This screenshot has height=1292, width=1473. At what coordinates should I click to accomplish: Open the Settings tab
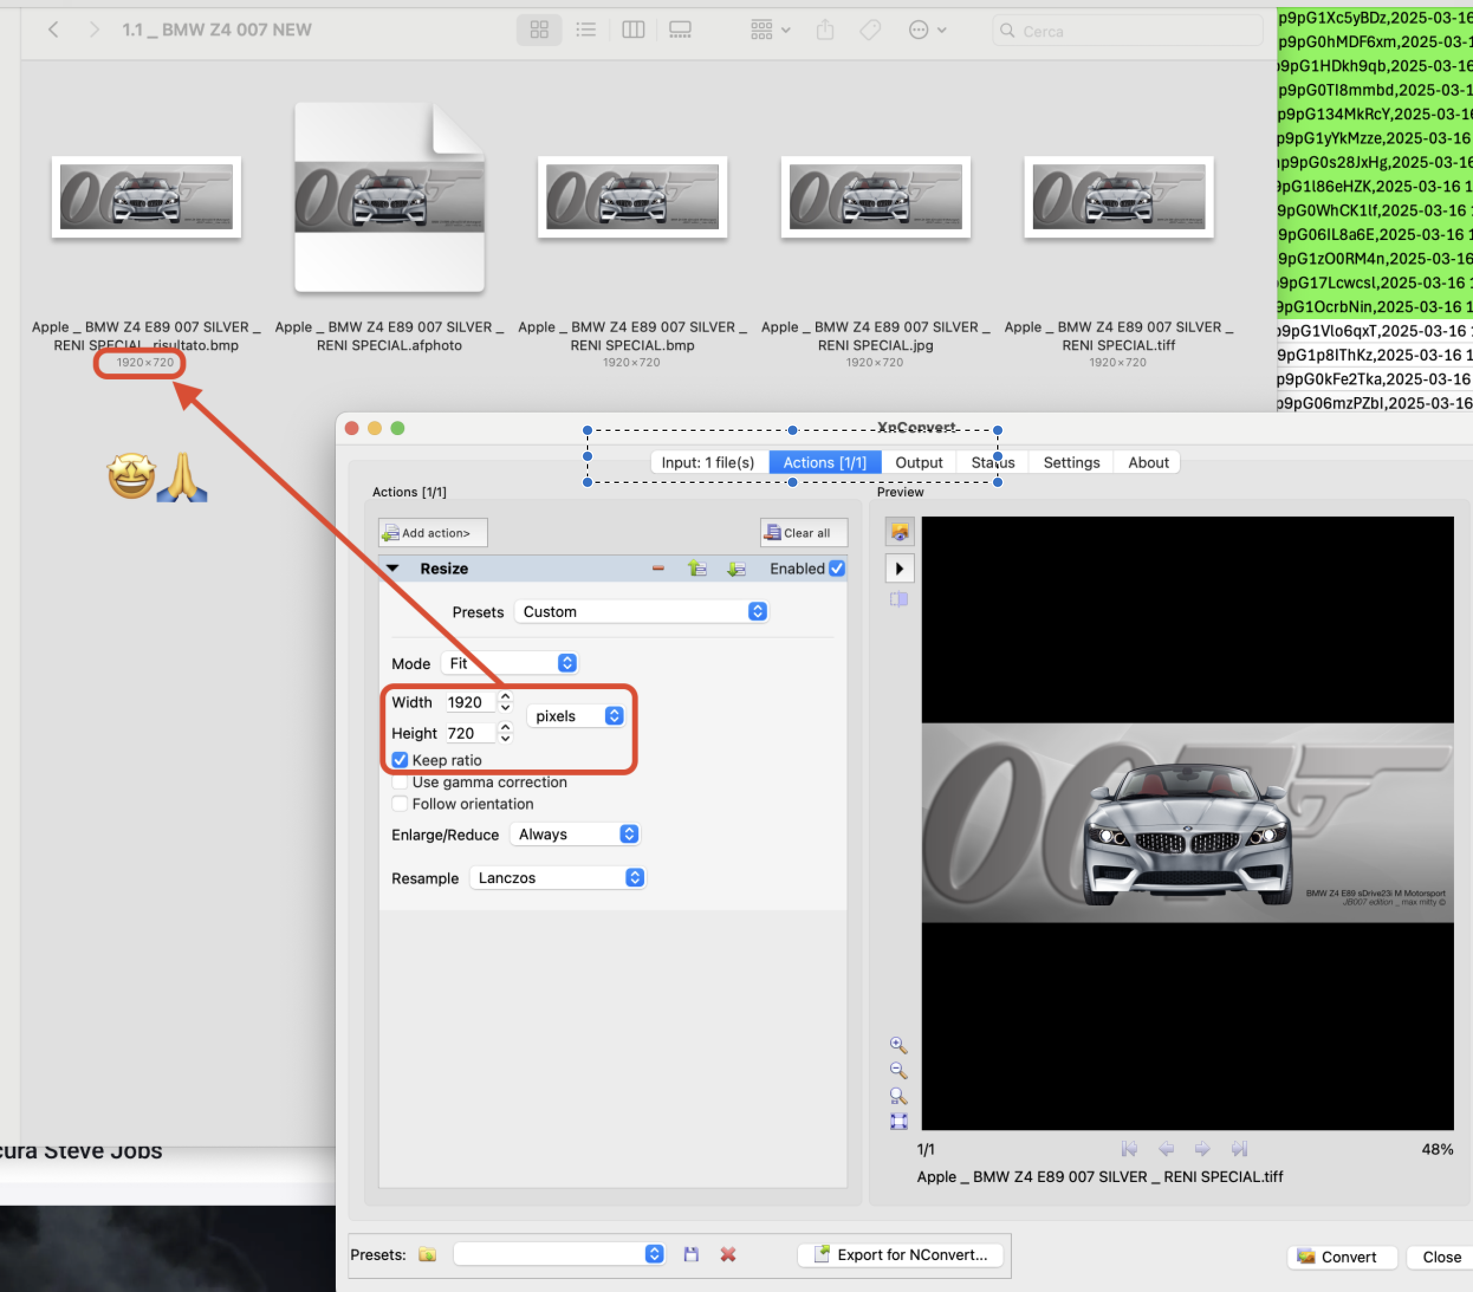click(x=1072, y=463)
